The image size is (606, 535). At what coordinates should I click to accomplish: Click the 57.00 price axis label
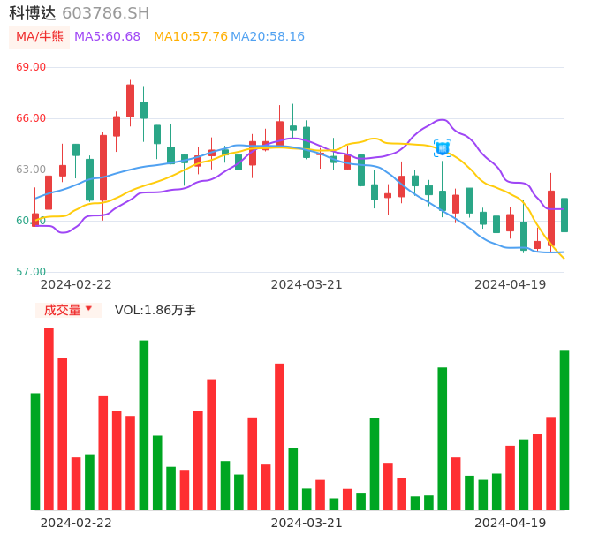(x=31, y=272)
